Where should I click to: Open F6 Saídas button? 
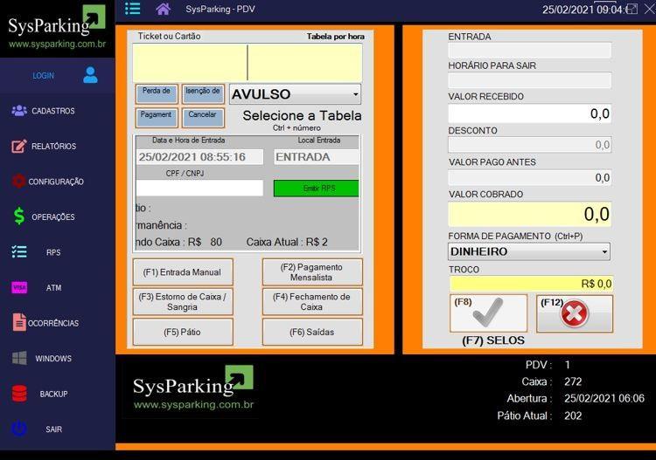tap(312, 332)
